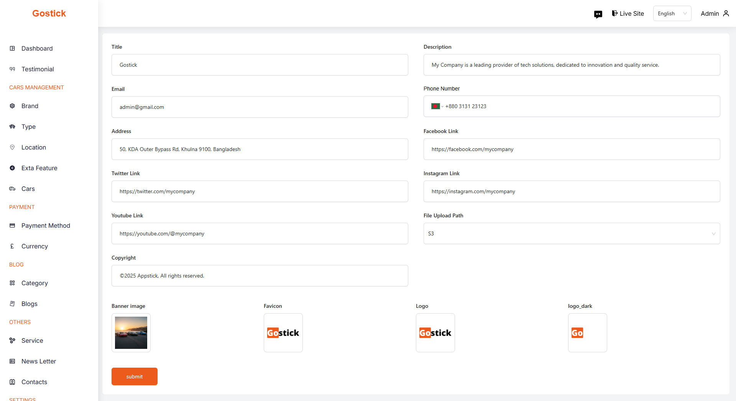Click the Dashboard sidebar icon
Screen dimensions: 736x401
click(x=12, y=48)
